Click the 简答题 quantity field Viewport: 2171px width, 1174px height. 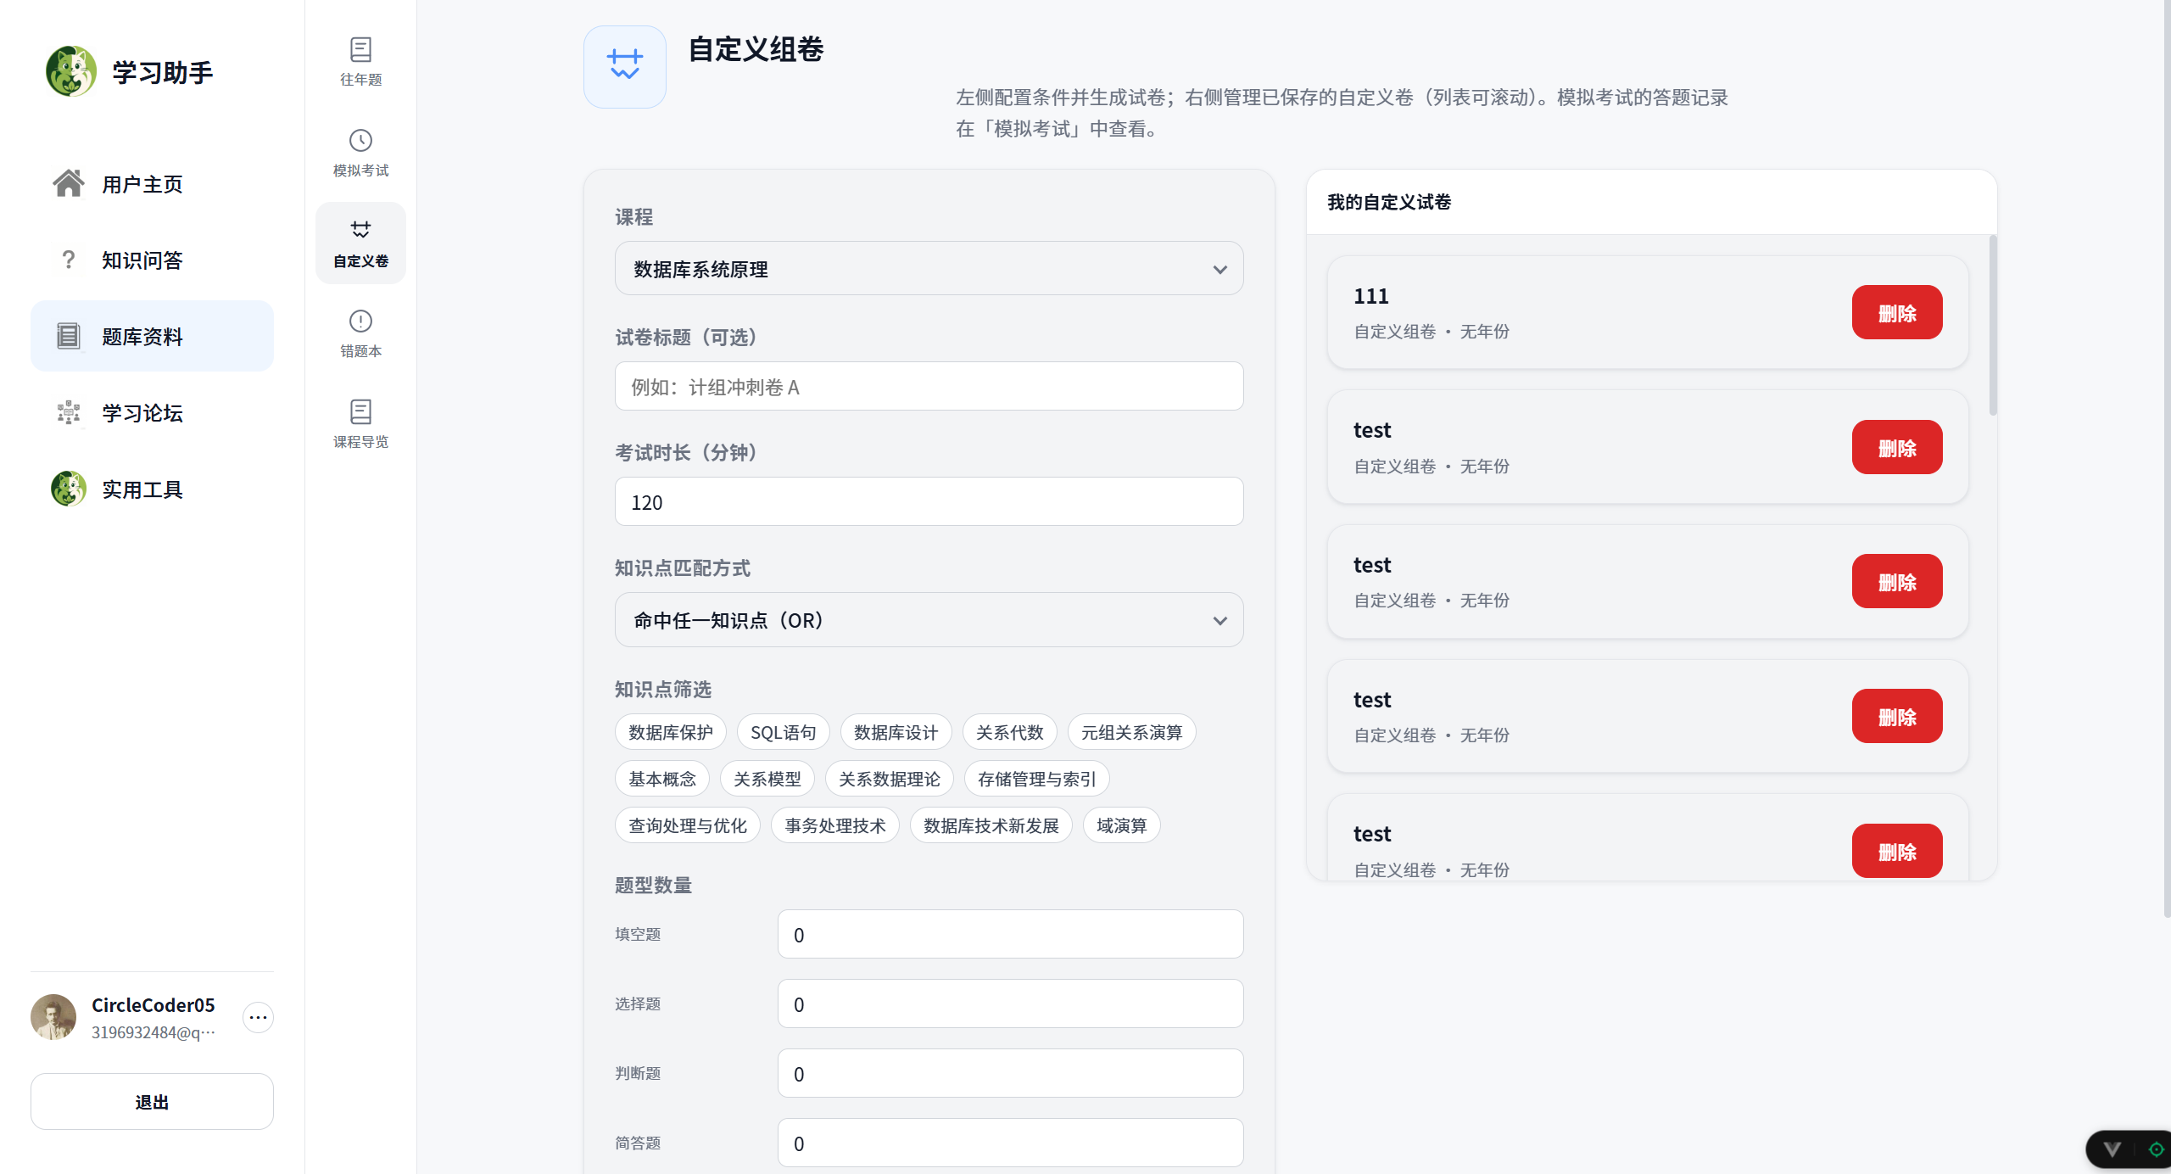point(1011,1143)
